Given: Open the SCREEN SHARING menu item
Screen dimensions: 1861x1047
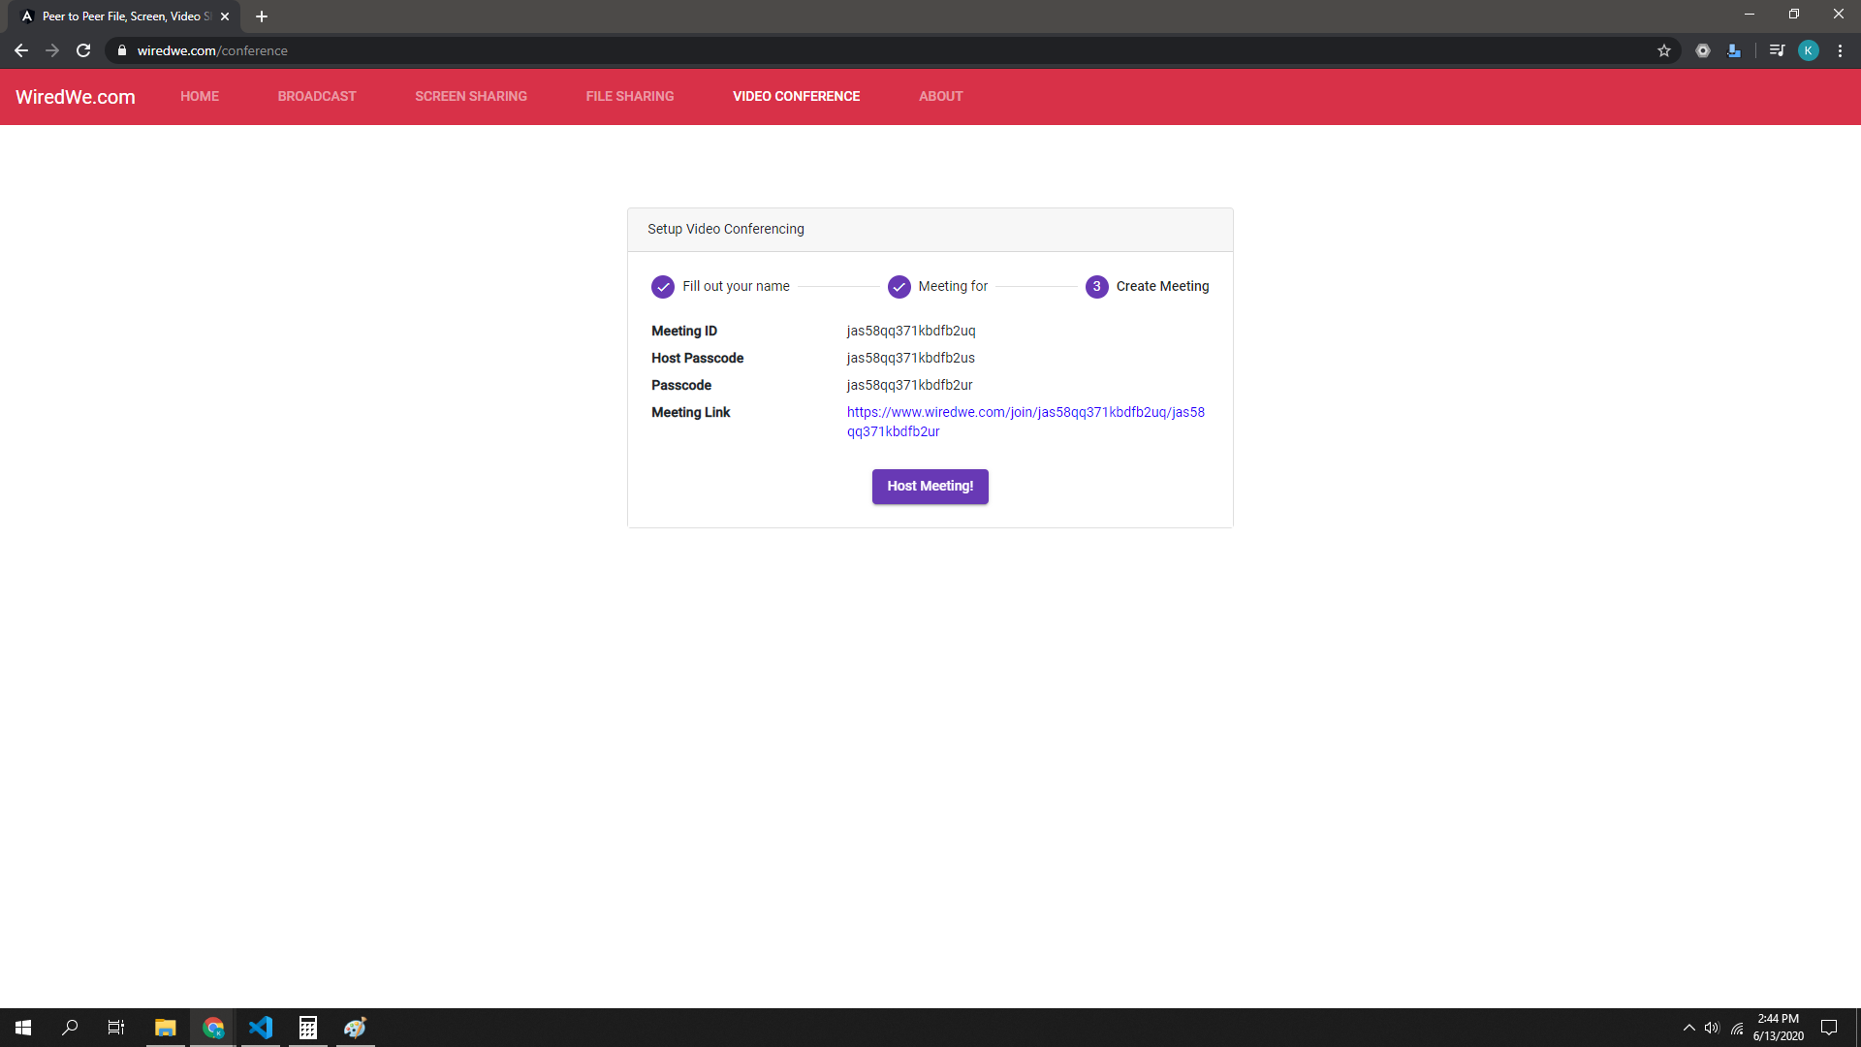Looking at the screenshot, I should (471, 96).
